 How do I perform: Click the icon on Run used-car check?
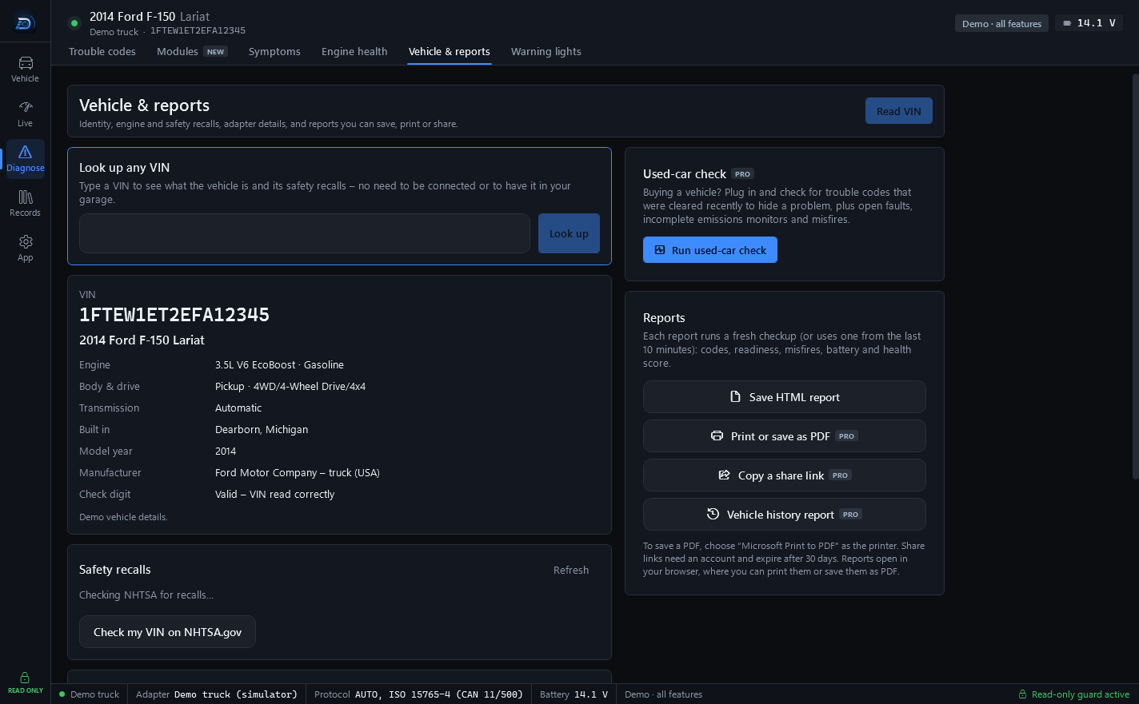tap(660, 250)
